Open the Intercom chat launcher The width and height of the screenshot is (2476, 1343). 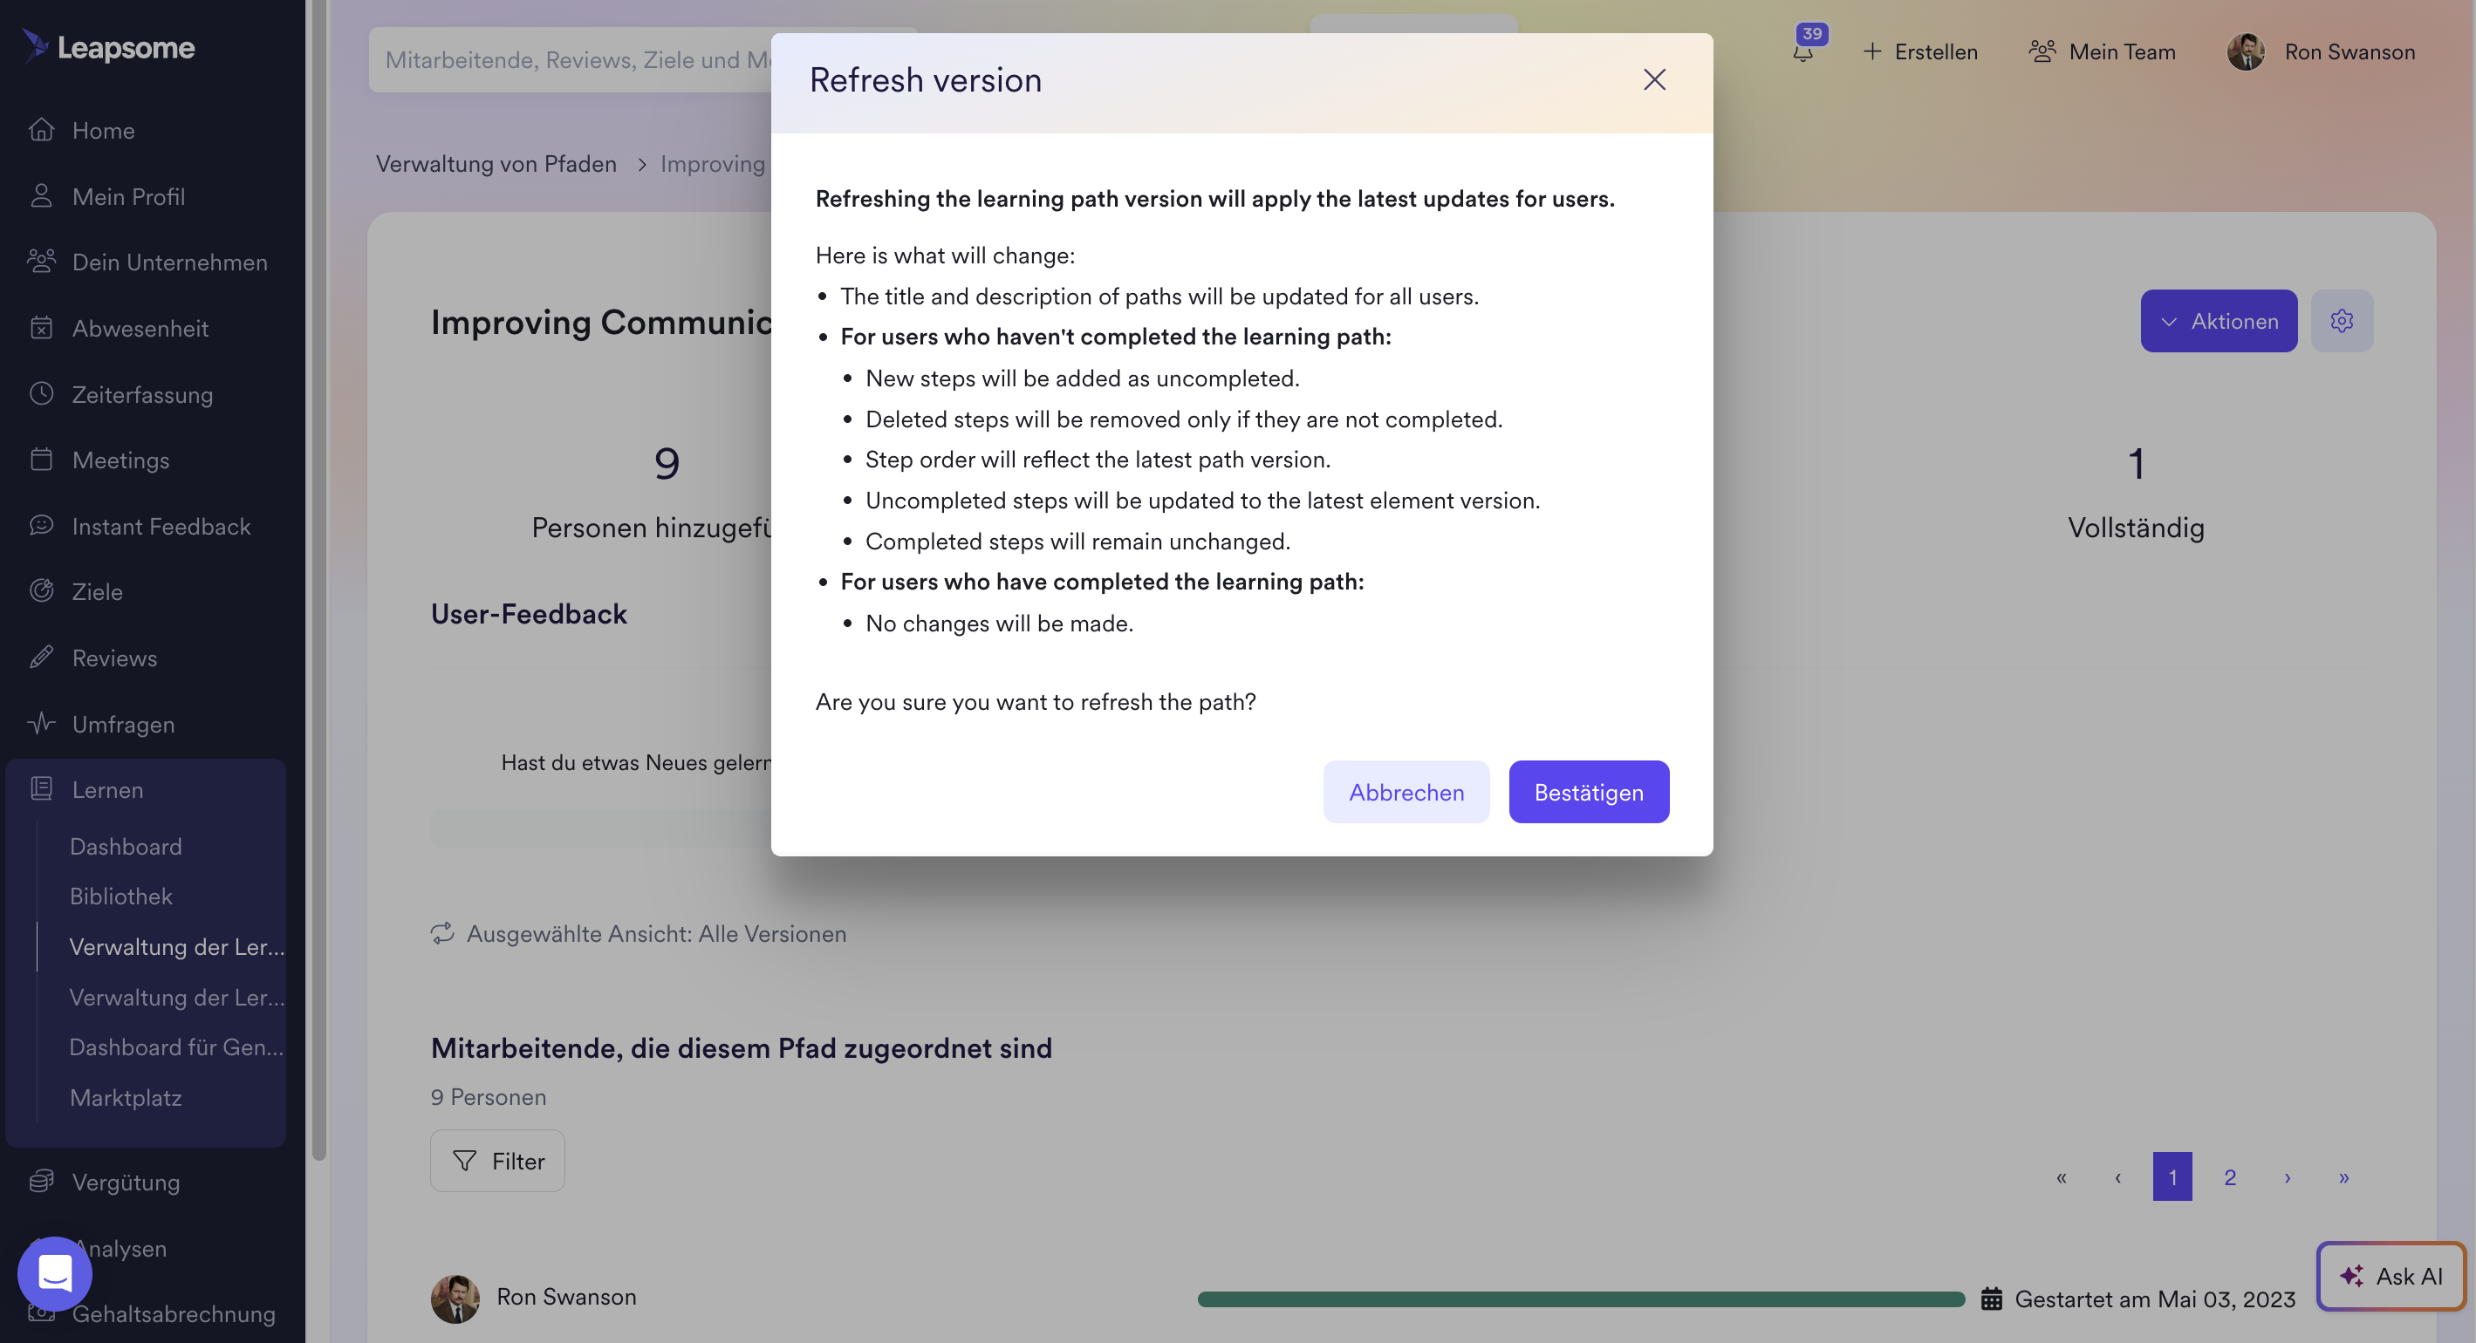(x=55, y=1274)
